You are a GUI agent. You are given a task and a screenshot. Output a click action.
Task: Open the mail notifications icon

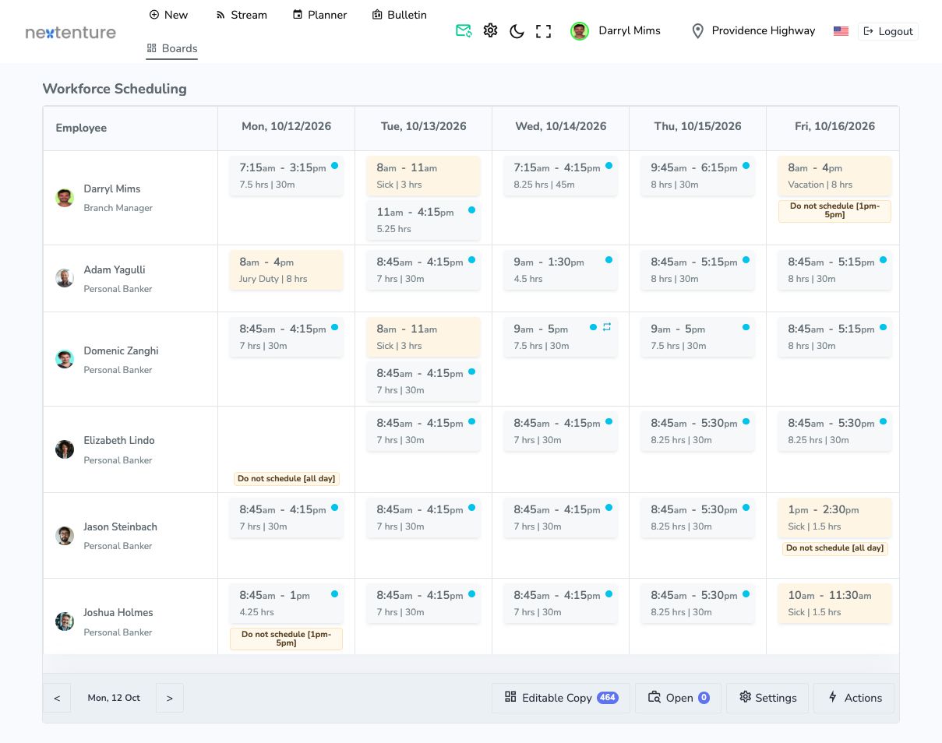tap(464, 31)
